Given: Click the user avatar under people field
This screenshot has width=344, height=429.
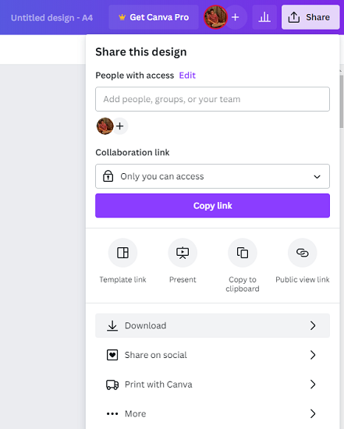Looking at the screenshot, I should (105, 126).
